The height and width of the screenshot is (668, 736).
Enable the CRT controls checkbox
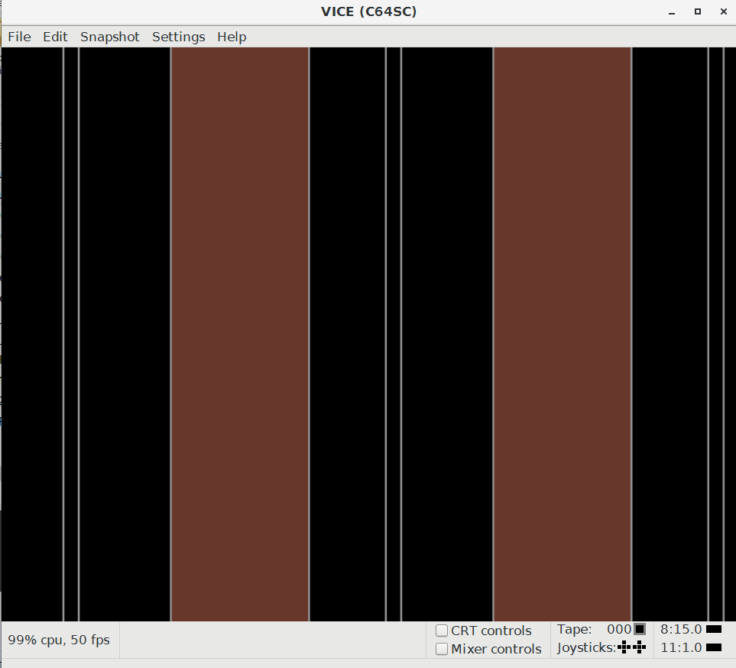tap(441, 630)
